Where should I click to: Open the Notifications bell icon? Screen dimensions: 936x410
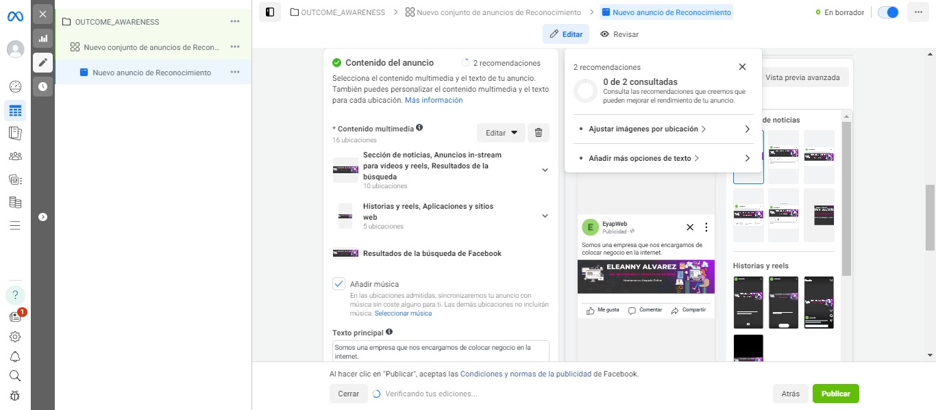[15, 357]
